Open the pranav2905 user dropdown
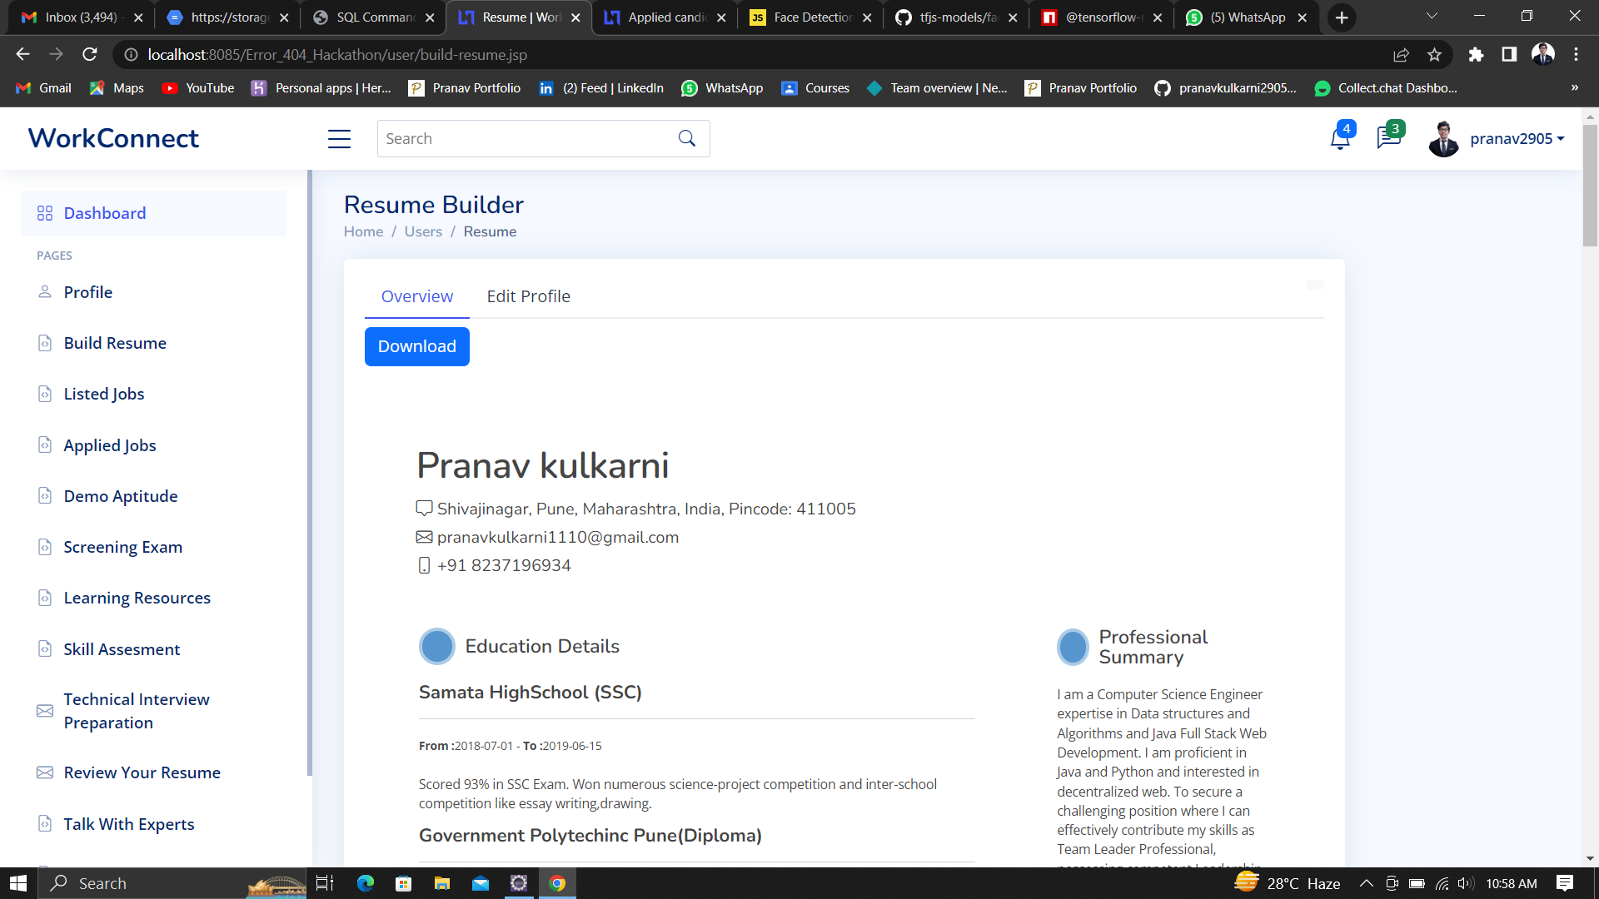The width and height of the screenshot is (1599, 899). click(1516, 139)
